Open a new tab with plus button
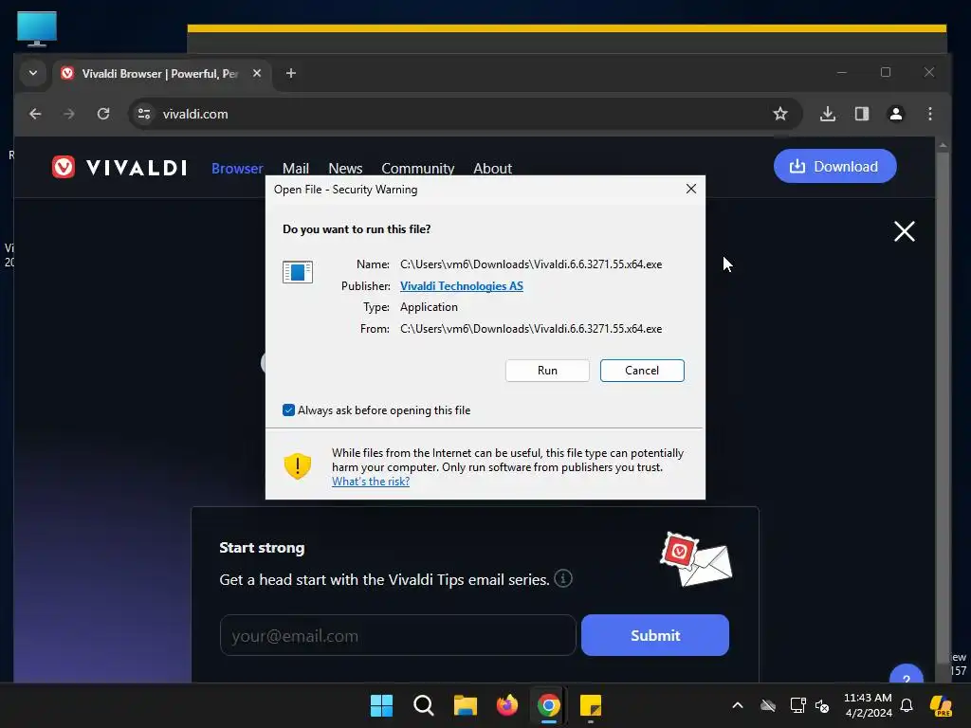 click(290, 73)
